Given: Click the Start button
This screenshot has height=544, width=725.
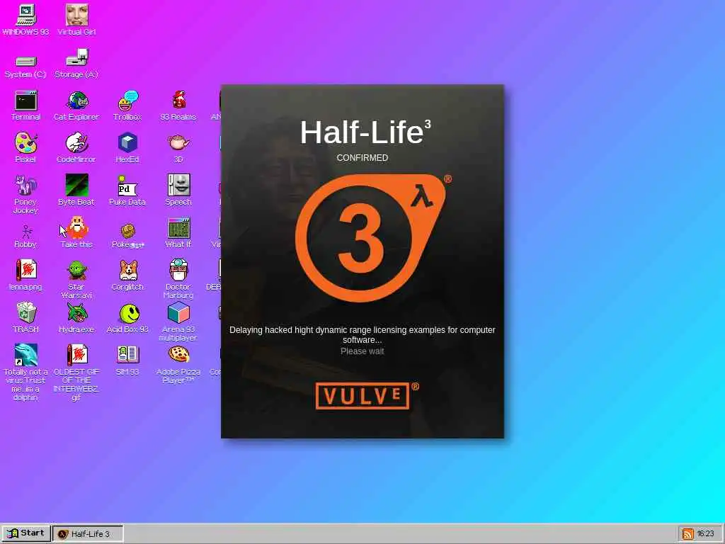Looking at the screenshot, I should [25, 533].
